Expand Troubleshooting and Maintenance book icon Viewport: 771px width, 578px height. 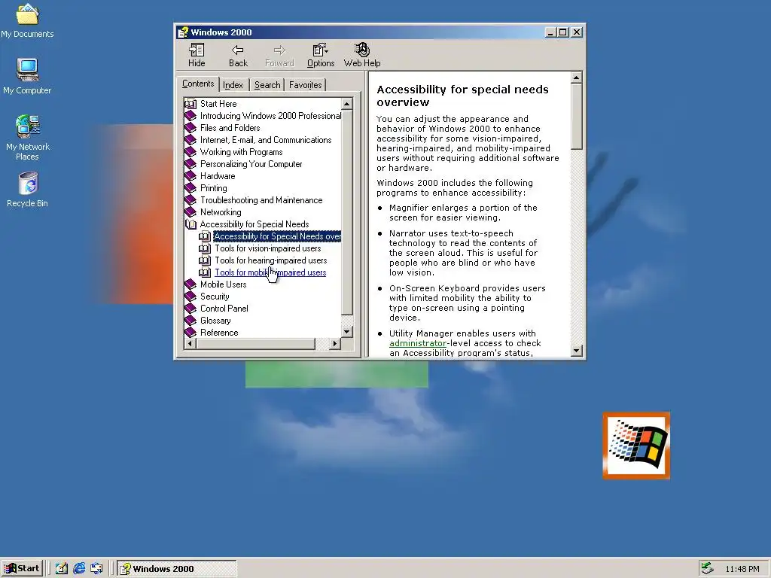[190, 200]
